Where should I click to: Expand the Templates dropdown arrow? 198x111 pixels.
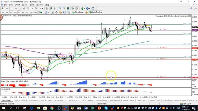point(95,9)
